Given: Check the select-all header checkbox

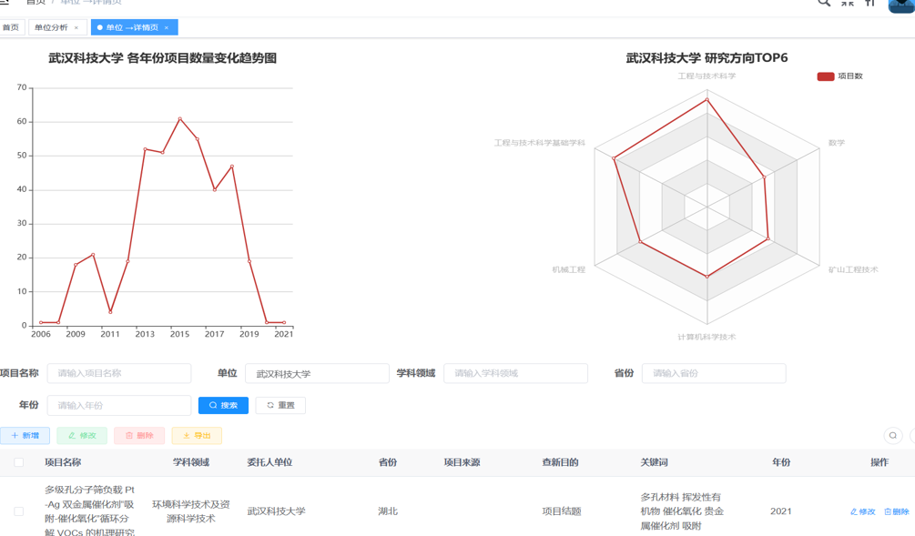Looking at the screenshot, I should click(x=19, y=462).
